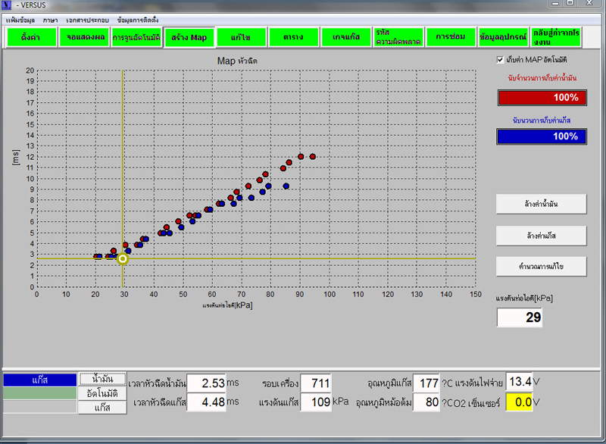The height and width of the screenshot is (444, 606).
Task: Click the supply voltage value 13.4
Action: point(519,382)
